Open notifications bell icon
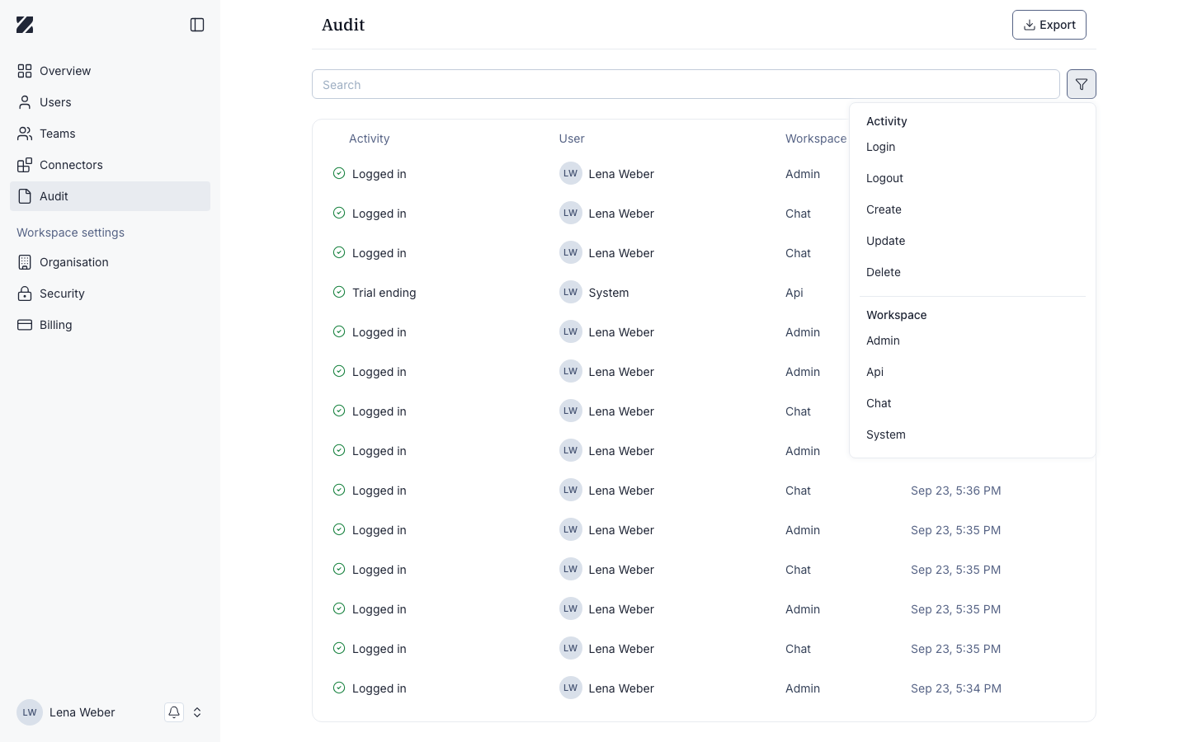 coord(174,712)
